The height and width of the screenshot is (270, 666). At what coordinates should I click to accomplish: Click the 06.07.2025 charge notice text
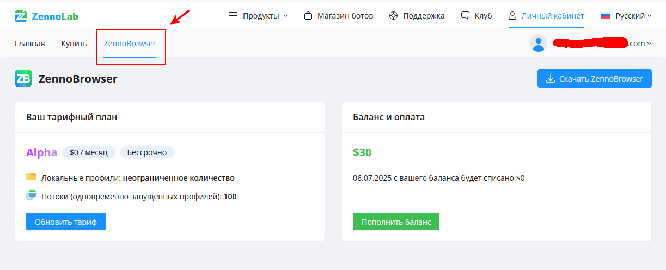tap(439, 178)
